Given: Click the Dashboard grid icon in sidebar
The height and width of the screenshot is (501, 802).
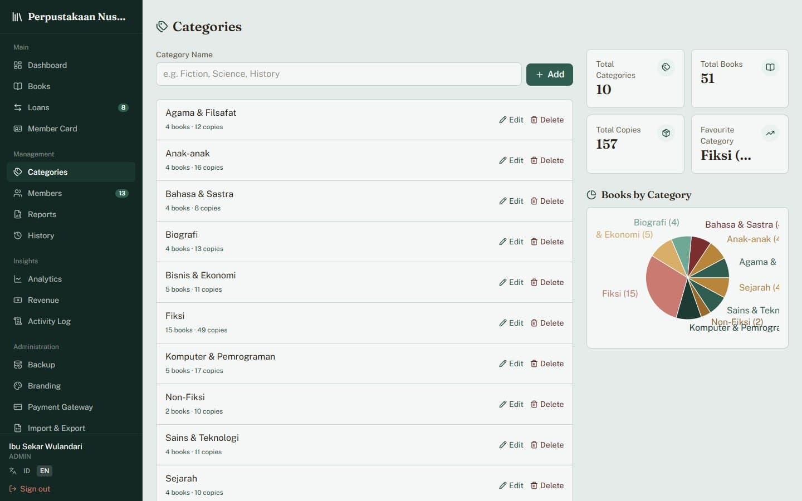Looking at the screenshot, I should 18,65.
